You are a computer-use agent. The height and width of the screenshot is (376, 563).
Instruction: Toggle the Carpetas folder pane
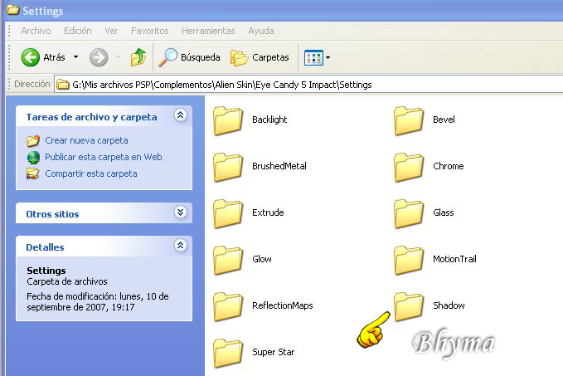[260, 57]
